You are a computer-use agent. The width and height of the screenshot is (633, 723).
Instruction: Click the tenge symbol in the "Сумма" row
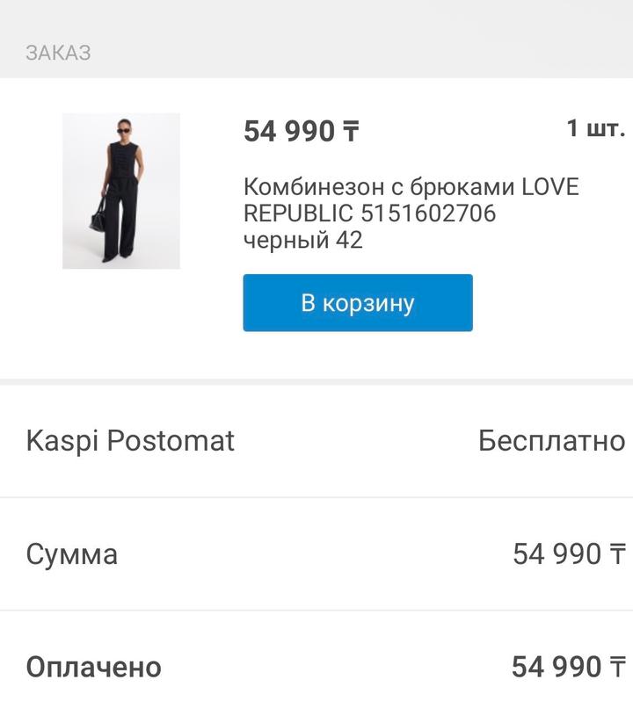click(617, 555)
